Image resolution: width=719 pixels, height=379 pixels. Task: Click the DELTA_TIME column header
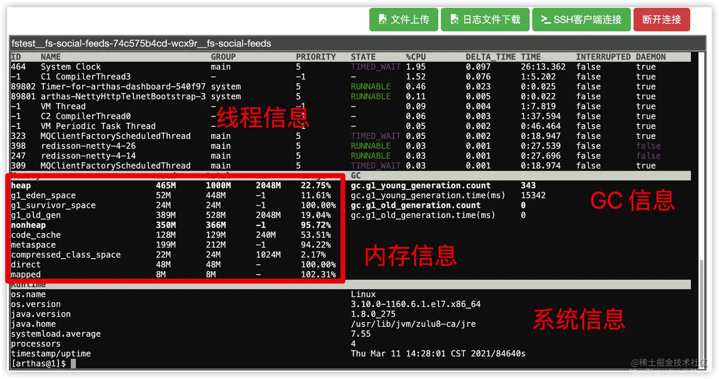coord(491,57)
